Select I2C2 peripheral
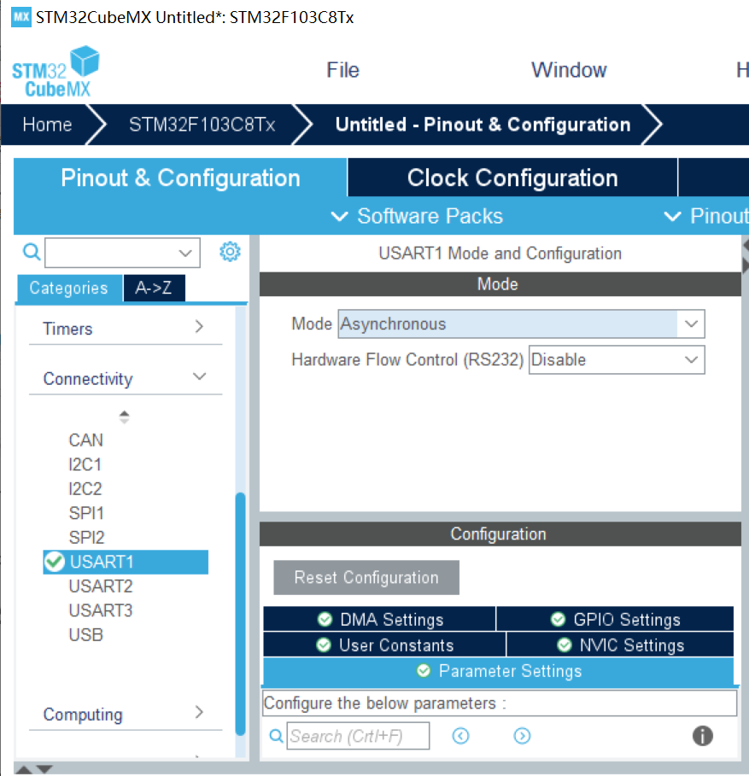The height and width of the screenshot is (776, 749). coord(85,488)
